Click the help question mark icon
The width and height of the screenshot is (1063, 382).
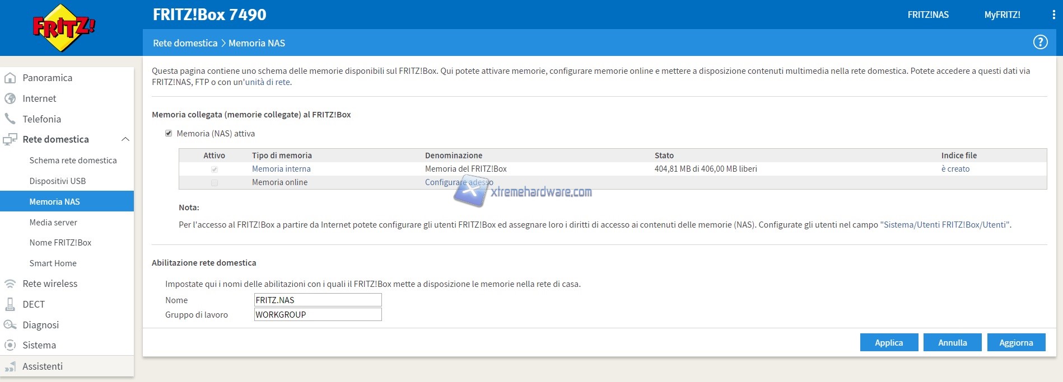coord(1040,43)
